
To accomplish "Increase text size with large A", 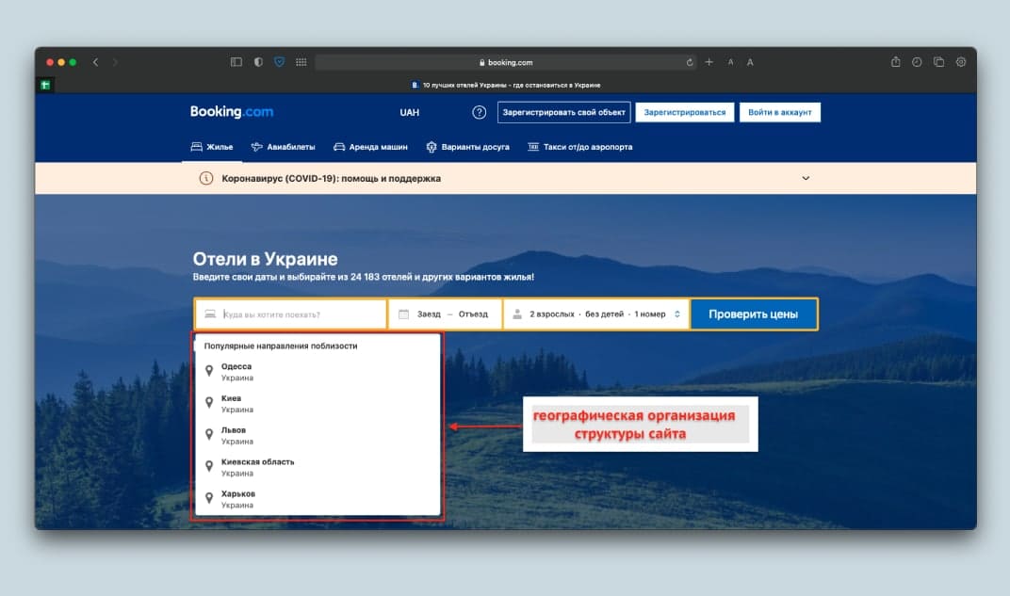I will [x=750, y=62].
